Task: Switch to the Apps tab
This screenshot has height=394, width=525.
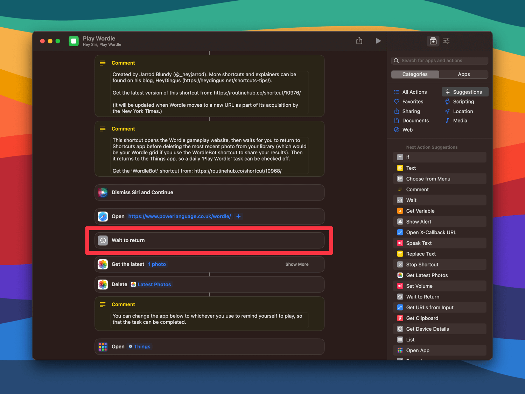Action: (464, 74)
